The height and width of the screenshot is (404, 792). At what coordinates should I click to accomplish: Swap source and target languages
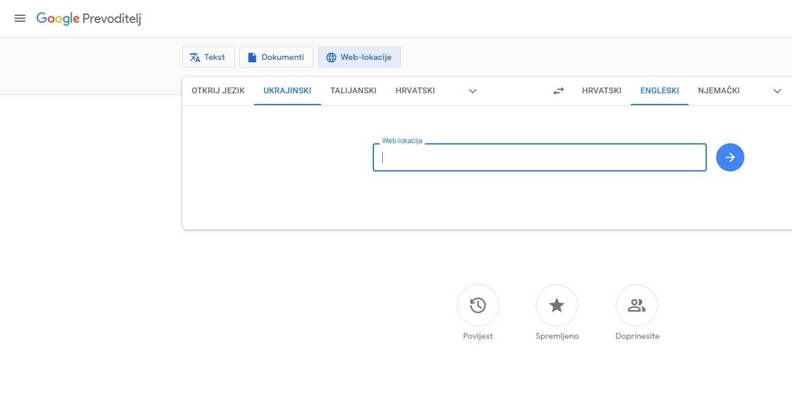[559, 91]
